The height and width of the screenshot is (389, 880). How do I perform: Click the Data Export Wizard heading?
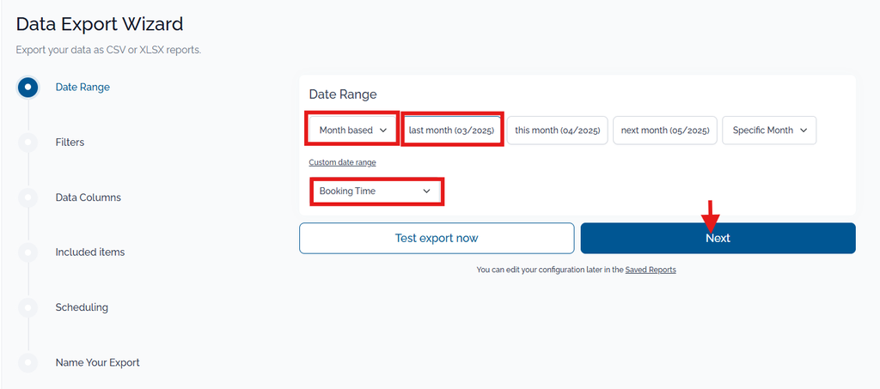tap(100, 24)
